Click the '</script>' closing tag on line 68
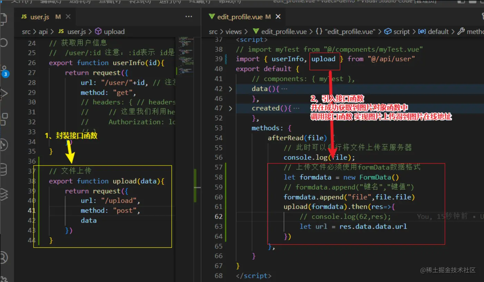This screenshot has height=282, width=484. (x=254, y=276)
